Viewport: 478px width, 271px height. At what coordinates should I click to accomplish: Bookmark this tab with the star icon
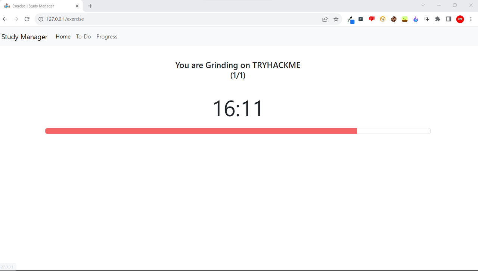coord(336,19)
